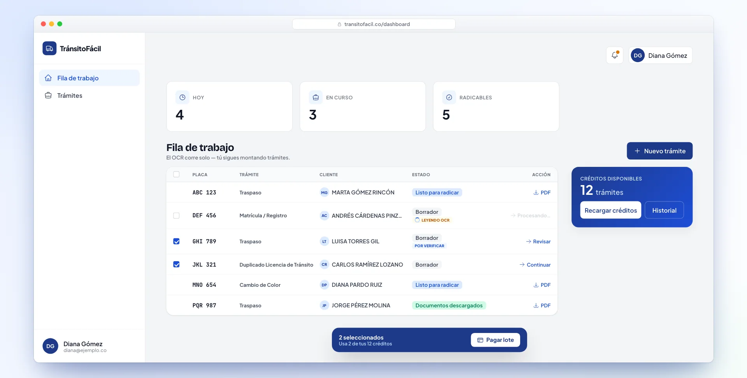The image size is (747, 378).
Task: Download PDF for plate MNO 654
Action: 542,285
